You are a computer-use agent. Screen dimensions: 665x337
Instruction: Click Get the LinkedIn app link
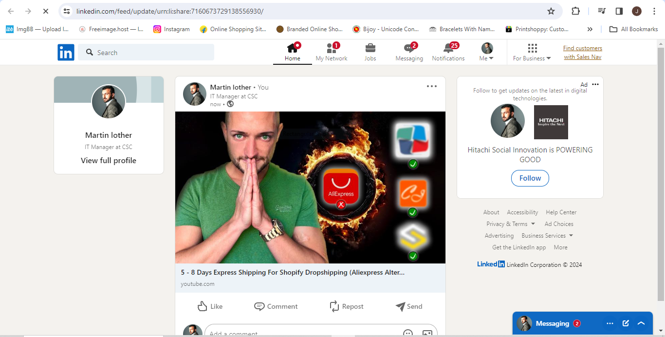(x=519, y=247)
